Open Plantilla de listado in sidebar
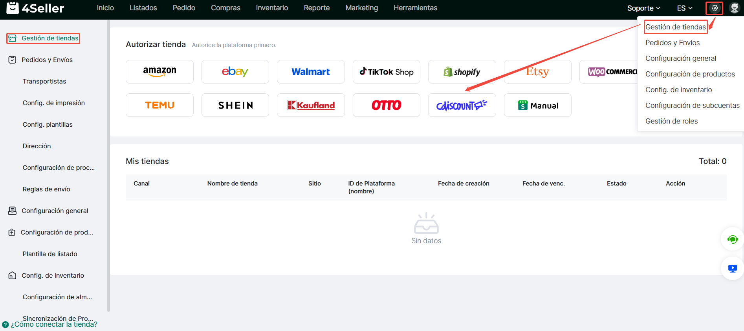Viewport: 744px width, 331px height. click(50, 254)
